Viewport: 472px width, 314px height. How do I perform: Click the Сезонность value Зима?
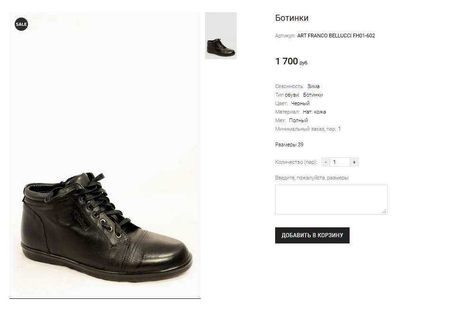point(313,86)
